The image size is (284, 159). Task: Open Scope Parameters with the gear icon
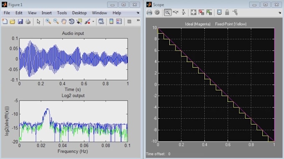coord(157,12)
